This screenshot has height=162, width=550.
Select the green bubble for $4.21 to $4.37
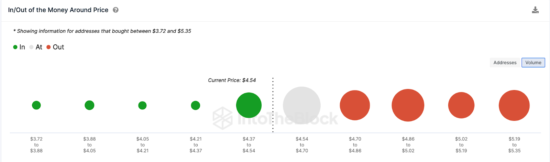pyautogui.click(x=196, y=105)
